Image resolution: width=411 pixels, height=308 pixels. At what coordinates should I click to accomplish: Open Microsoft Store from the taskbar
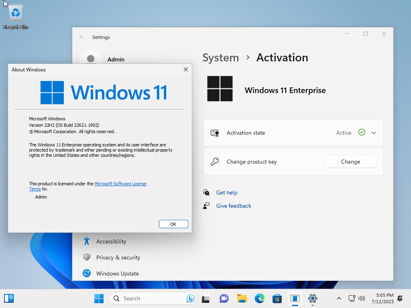(277, 298)
